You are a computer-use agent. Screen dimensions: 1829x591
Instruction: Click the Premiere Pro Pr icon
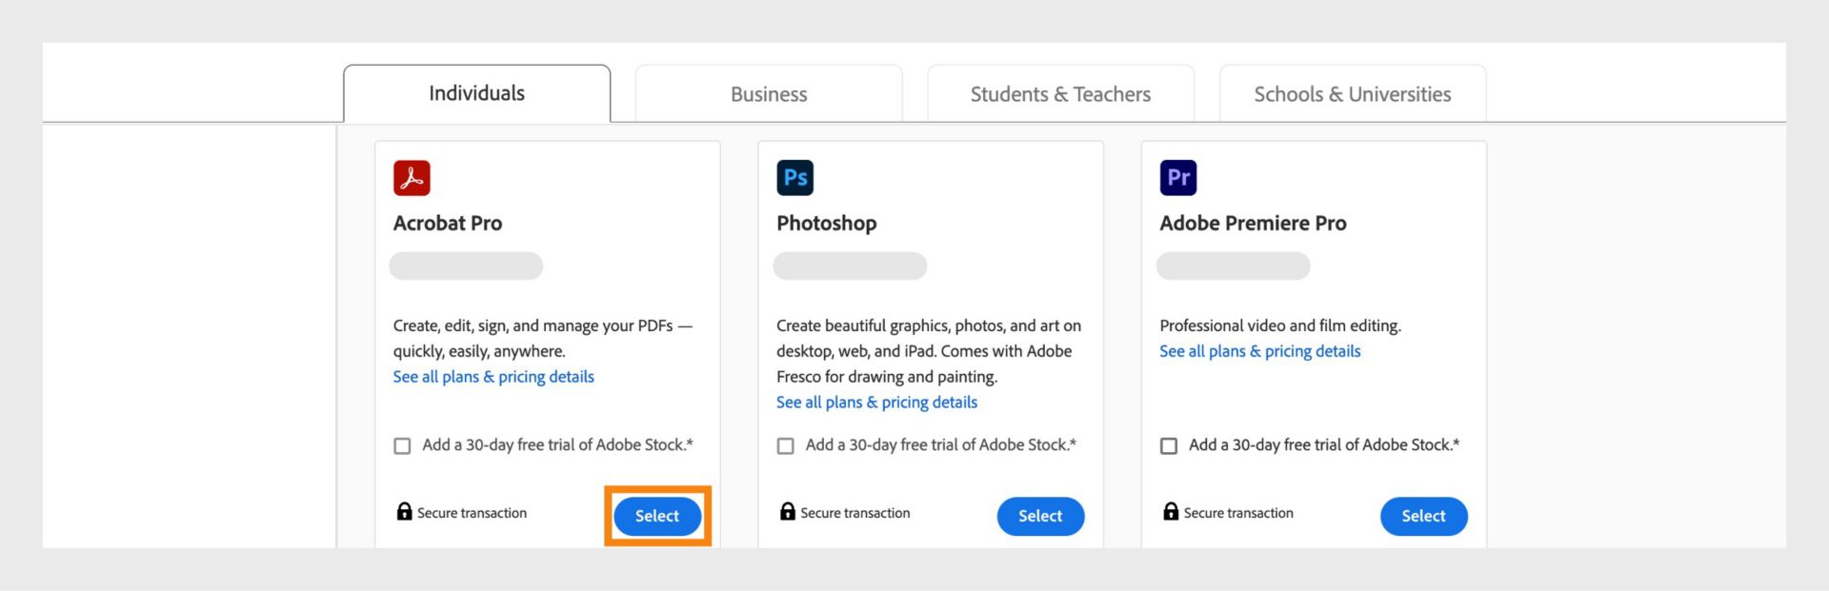coord(1177,178)
